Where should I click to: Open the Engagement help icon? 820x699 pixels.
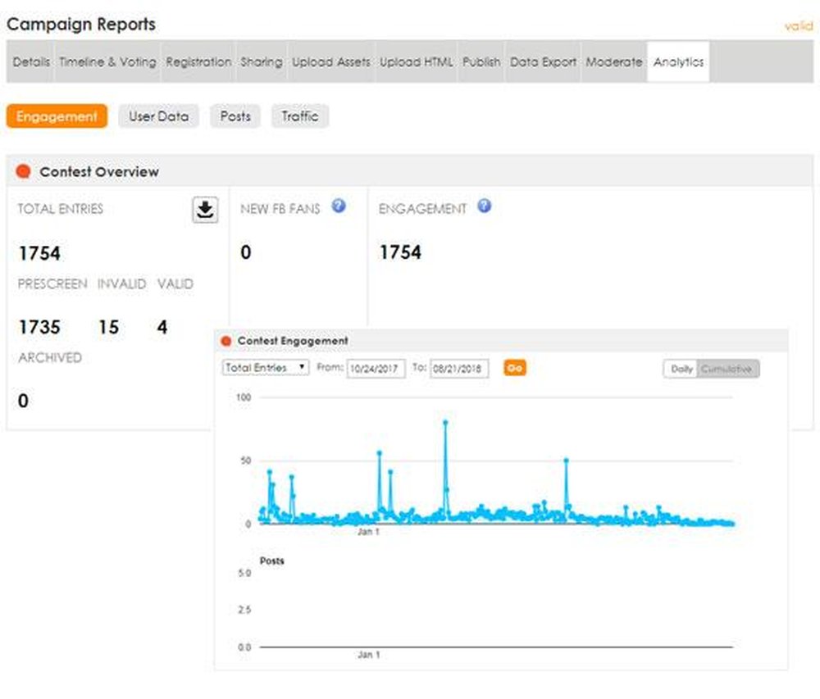[484, 207]
